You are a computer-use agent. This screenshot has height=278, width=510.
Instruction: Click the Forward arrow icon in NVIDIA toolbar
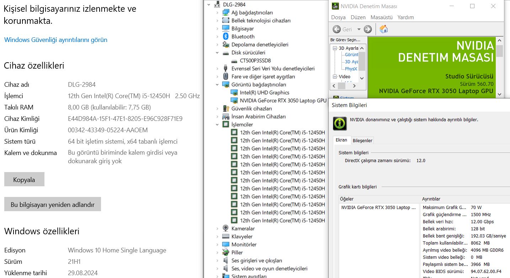(x=368, y=29)
